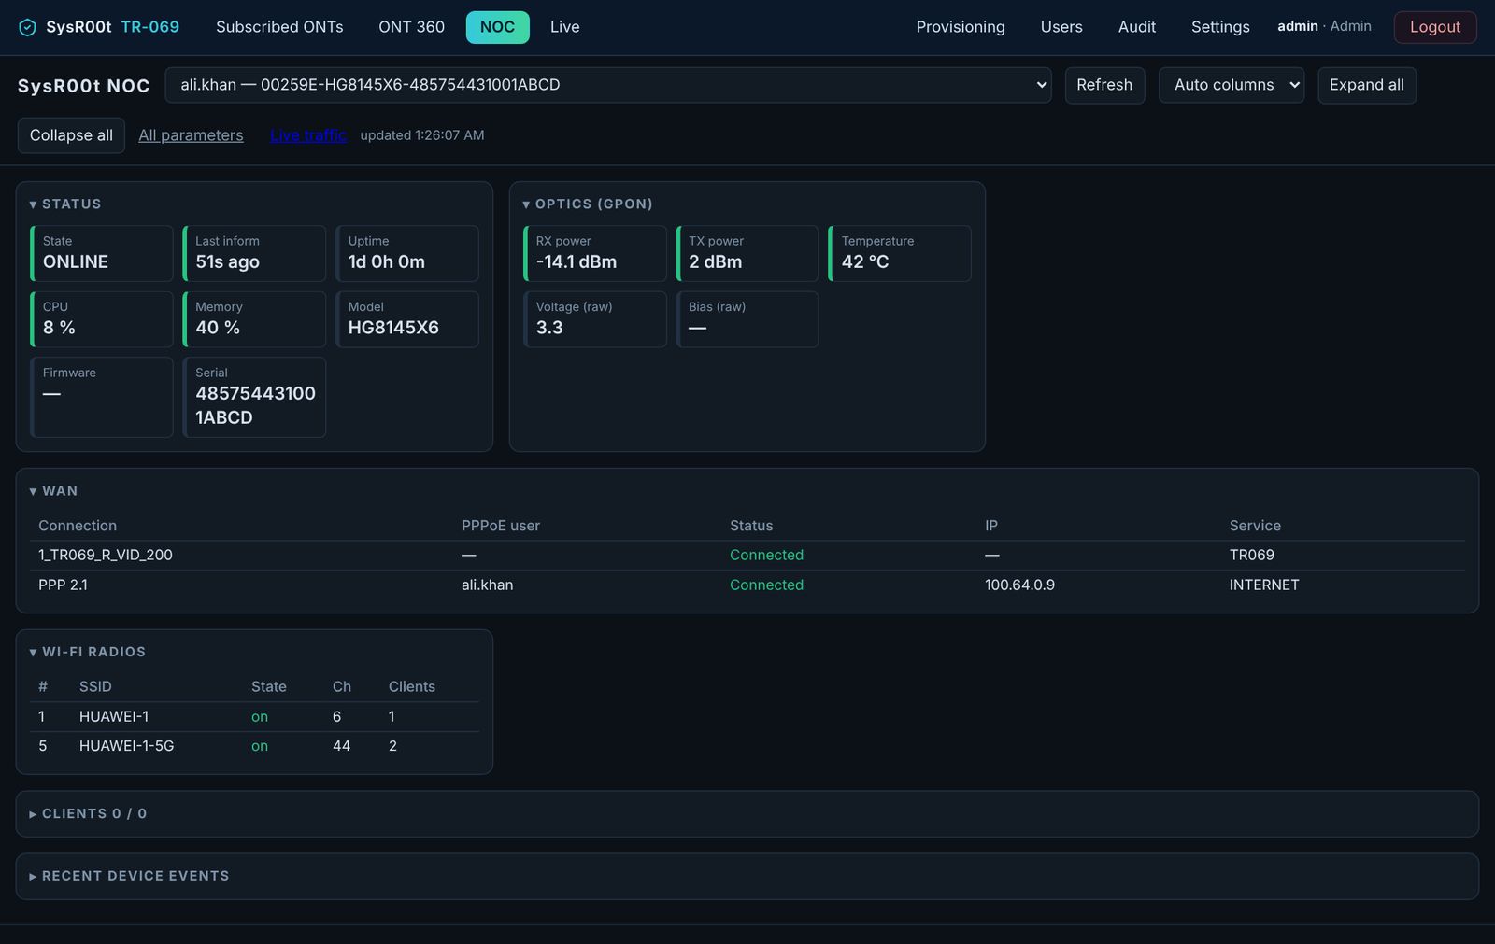Screen dimensions: 1495x944
Task: Click the Refresh button
Action: click(1104, 85)
